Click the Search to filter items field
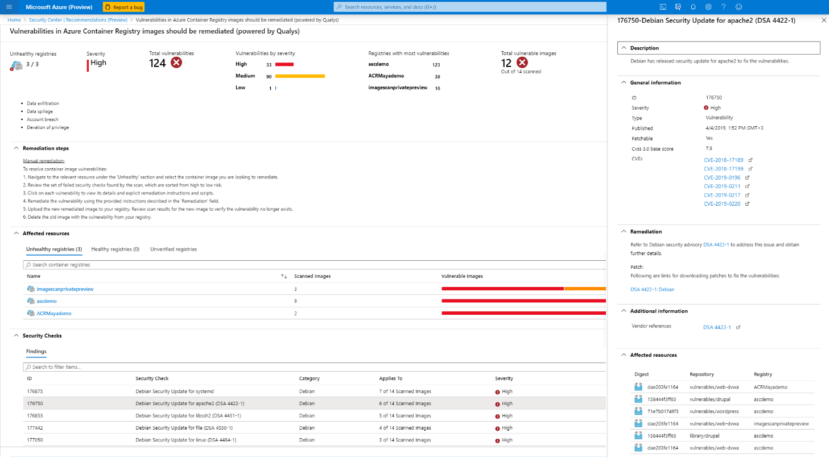 point(315,367)
